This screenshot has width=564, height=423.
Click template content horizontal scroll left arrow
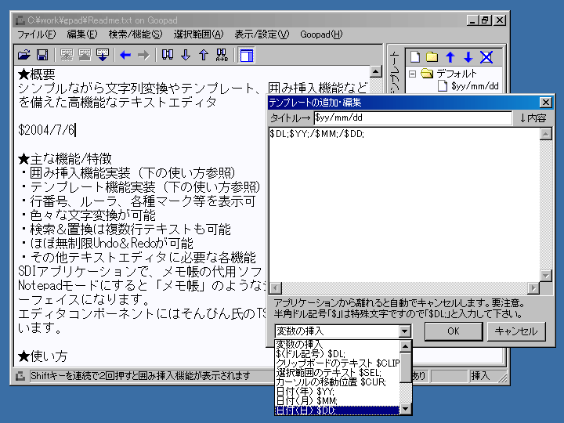276,288
